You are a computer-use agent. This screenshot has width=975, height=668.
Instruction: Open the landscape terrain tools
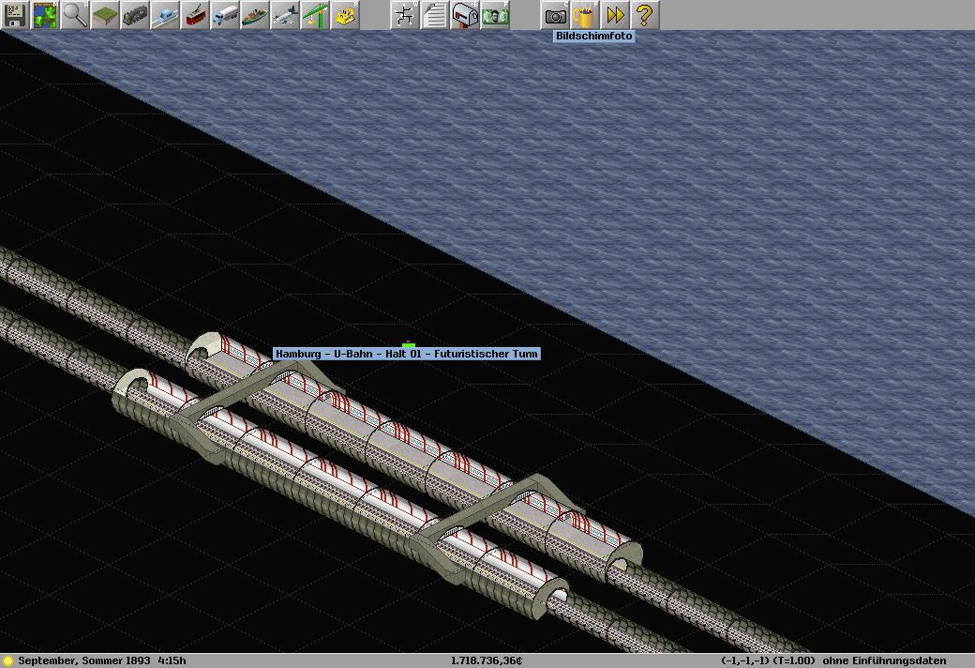coord(105,15)
